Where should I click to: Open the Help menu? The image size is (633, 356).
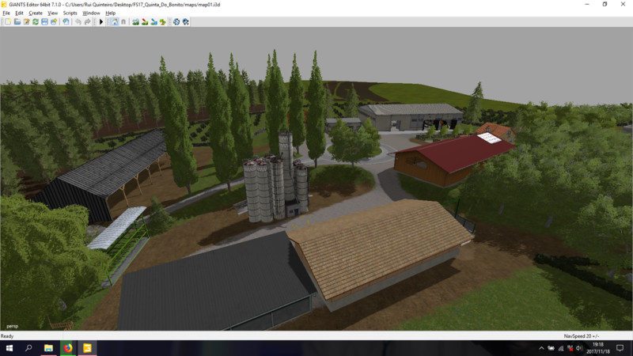(x=110, y=13)
